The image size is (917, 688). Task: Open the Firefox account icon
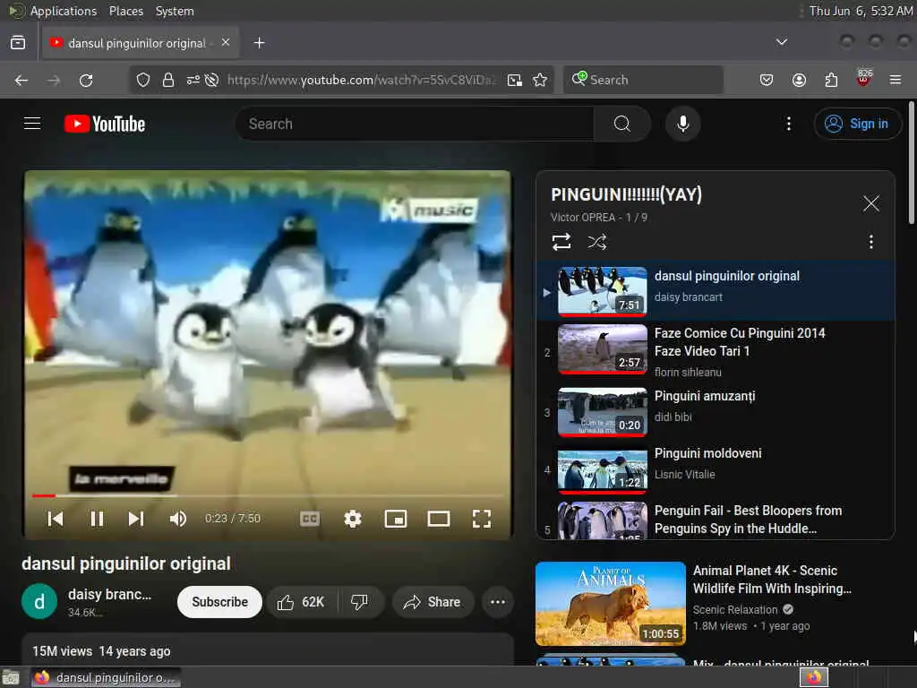click(x=799, y=80)
